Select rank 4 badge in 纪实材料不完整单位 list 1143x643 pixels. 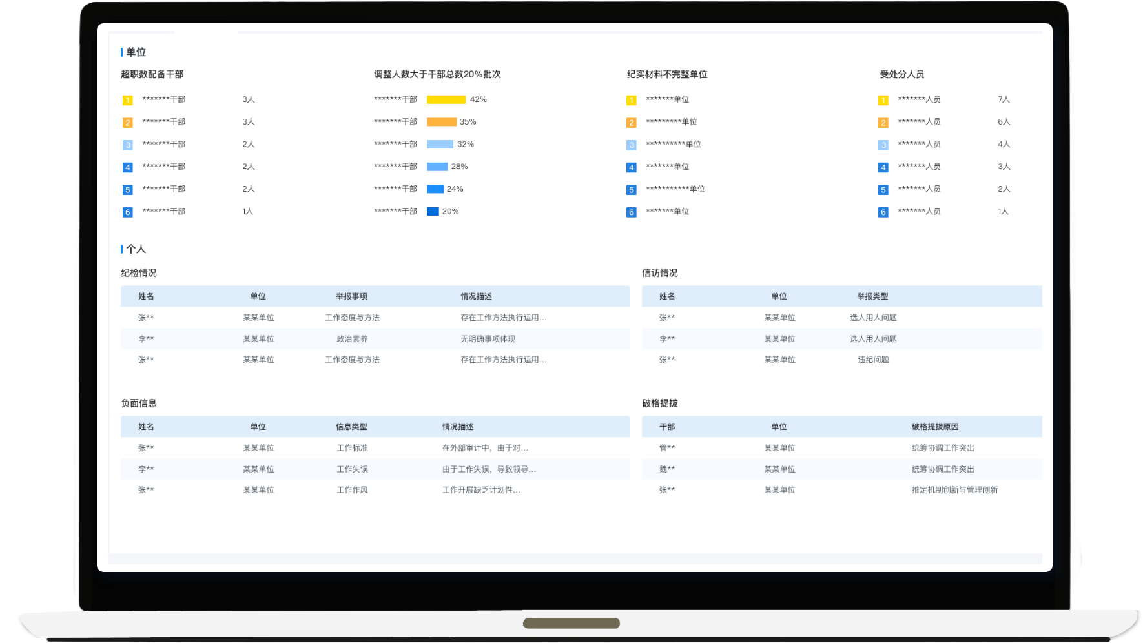point(632,167)
